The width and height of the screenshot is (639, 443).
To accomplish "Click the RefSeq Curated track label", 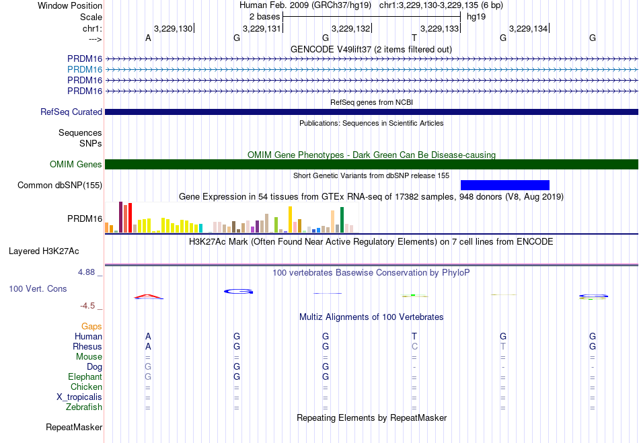I will point(71,112).
